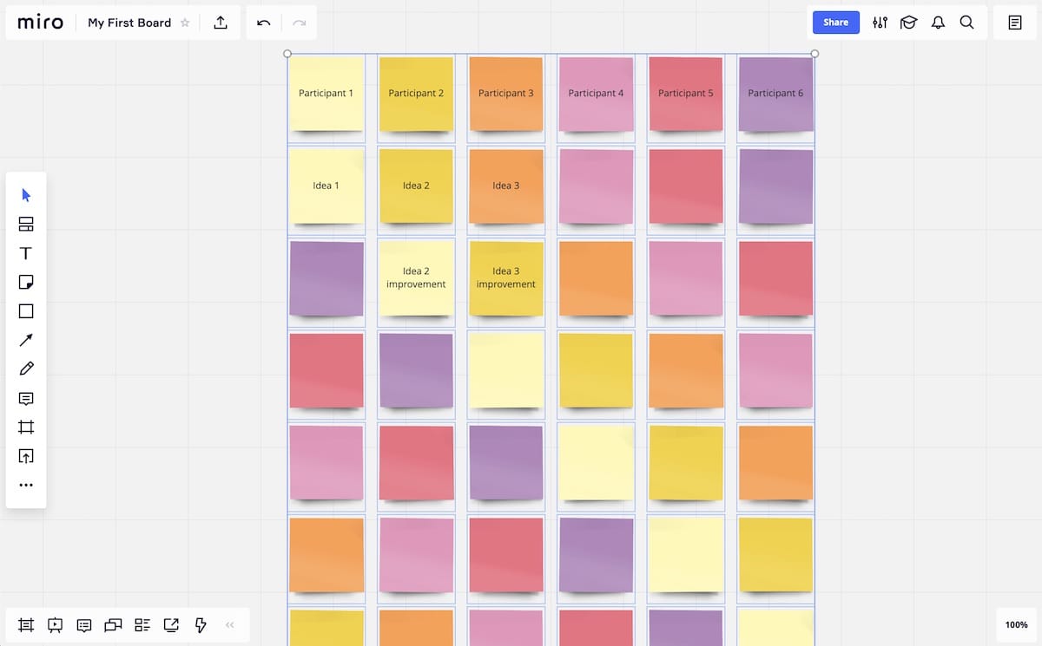Select the Participant 5 sticky note
The image size is (1042, 646).
click(x=686, y=94)
